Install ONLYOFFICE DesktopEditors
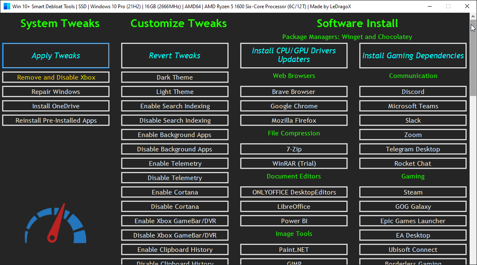The height and width of the screenshot is (265, 477). 294,192
